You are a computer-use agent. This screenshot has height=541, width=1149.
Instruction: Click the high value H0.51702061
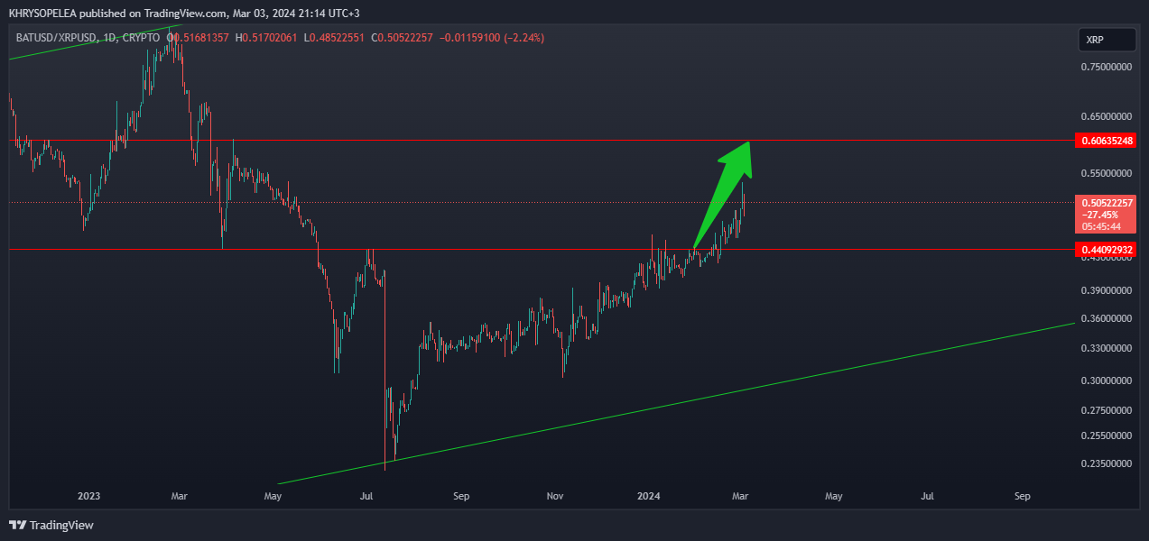[267, 38]
